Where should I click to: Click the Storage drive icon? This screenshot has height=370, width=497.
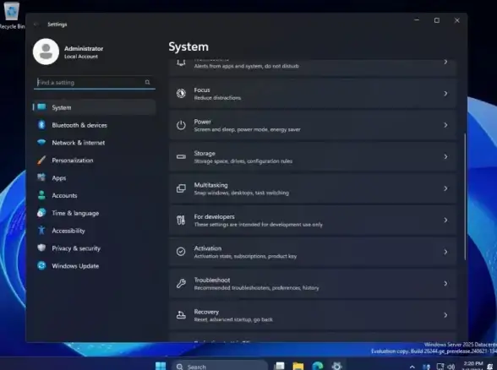tap(181, 157)
